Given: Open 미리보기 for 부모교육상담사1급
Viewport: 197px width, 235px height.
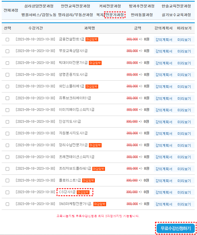Looking at the screenshot, I should [184, 51].
